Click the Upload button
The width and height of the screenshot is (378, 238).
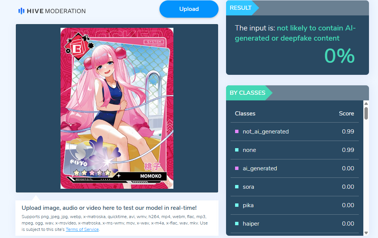pos(189,9)
